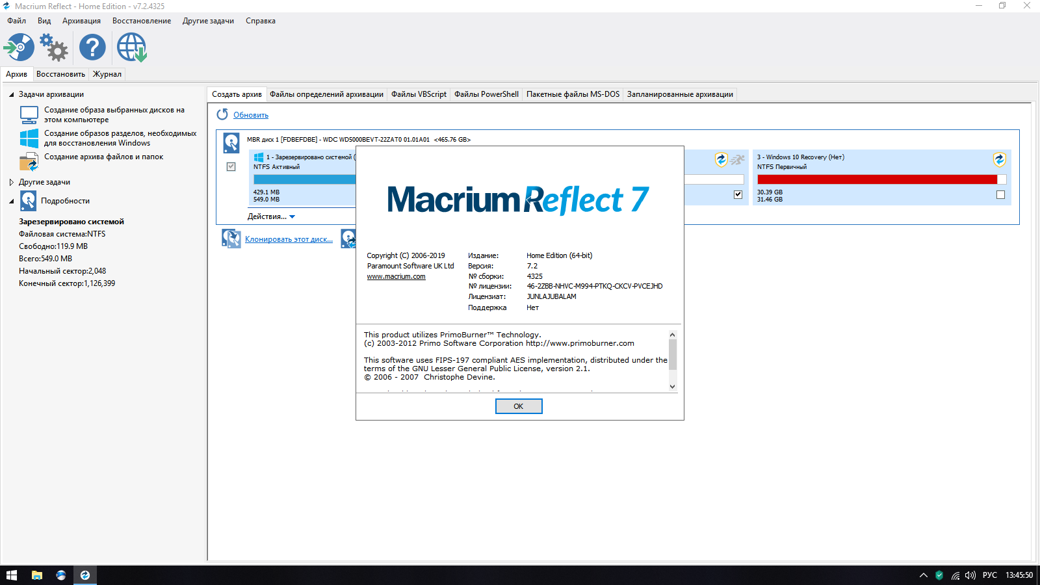The width and height of the screenshot is (1040, 585).
Task: Switch to the Файлы PowerShell tab
Action: click(486, 94)
